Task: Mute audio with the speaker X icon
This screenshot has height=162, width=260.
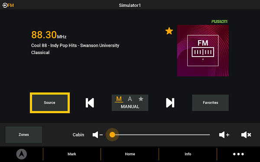Action: click(x=246, y=135)
